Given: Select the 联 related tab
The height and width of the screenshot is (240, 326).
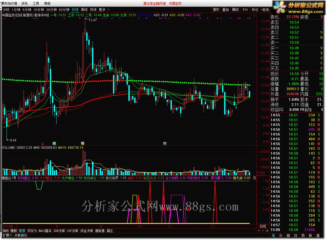Looking at the screenshot, I should tap(310, 235).
